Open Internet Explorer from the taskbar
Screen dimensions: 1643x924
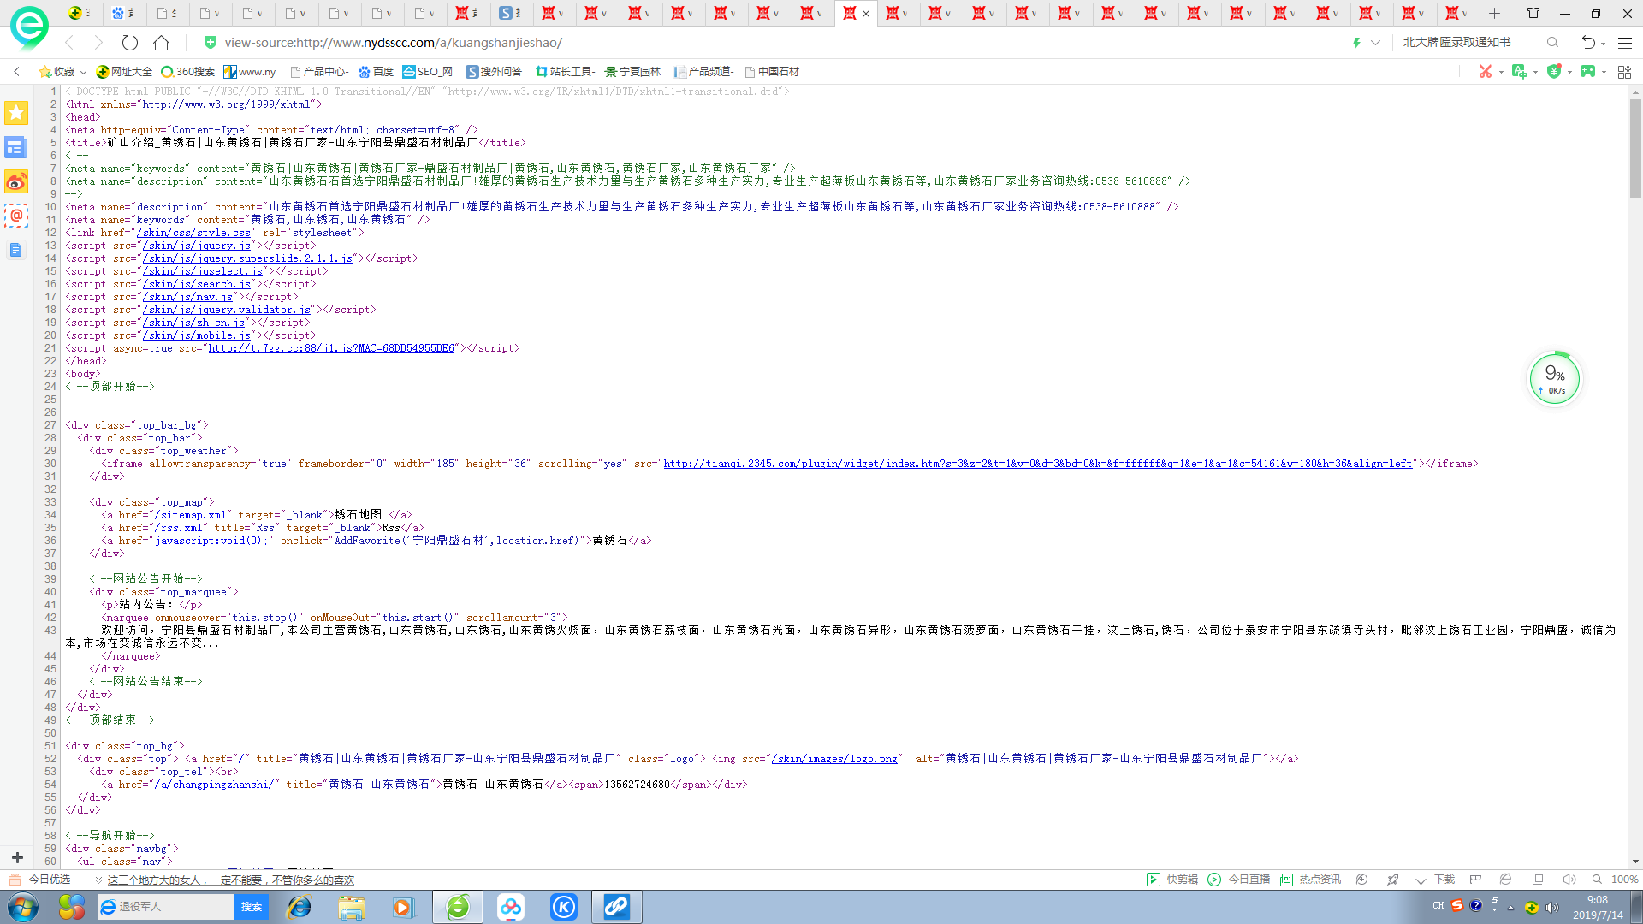coord(300,907)
